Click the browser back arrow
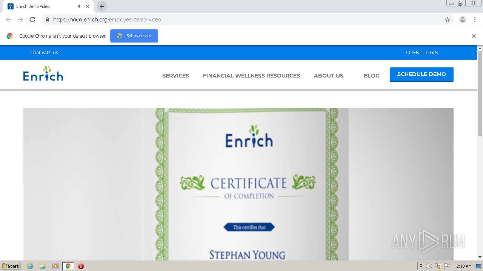 click(8, 20)
